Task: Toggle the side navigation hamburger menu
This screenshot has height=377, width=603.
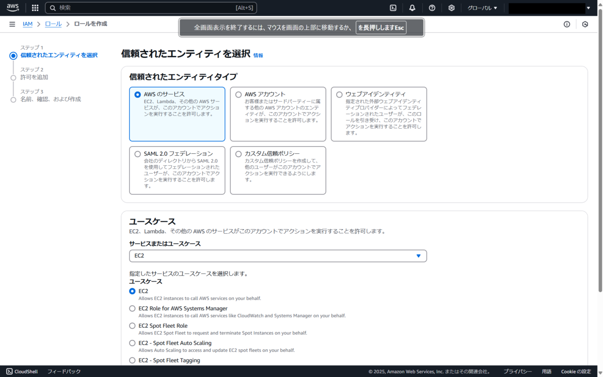Action: (12, 24)
